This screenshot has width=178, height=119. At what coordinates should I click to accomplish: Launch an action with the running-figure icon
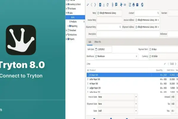point(121,5)
